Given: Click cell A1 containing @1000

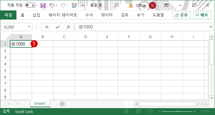Looking at the screenshot, I should 21,44.
